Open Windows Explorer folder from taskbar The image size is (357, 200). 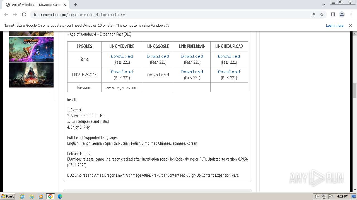pyautogui.click(x=32, y=196)
